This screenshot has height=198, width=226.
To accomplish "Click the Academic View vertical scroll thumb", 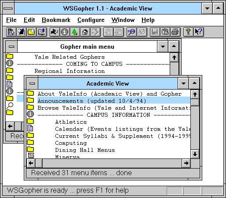I will click(195, 102).
